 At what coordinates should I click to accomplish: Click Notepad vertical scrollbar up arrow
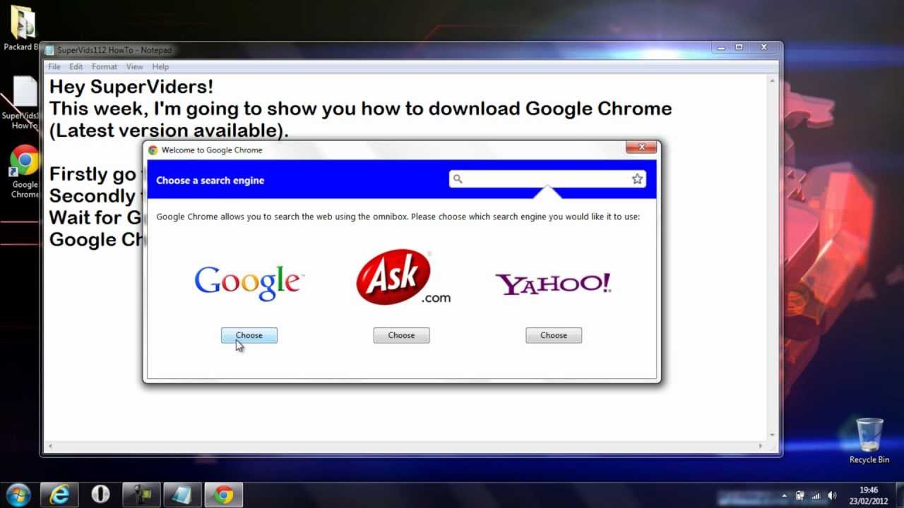point(772,81)
